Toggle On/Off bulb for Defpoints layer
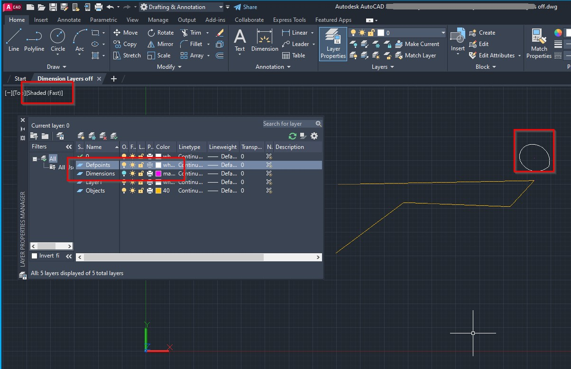Viewport: 571px width, 369px height. click(124, 165)
